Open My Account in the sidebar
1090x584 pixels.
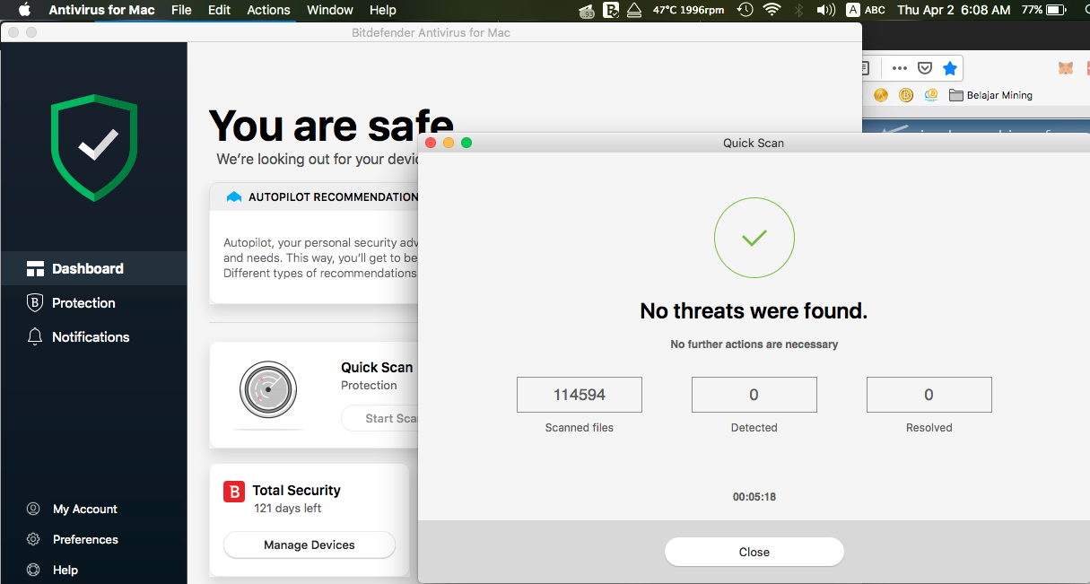[73, 509]
